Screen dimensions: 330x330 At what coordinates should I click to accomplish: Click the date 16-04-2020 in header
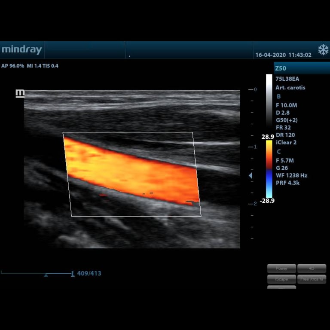coord(270,55)
